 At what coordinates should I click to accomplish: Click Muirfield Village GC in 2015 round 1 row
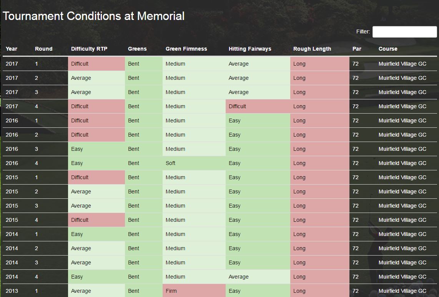pos(402,177)
